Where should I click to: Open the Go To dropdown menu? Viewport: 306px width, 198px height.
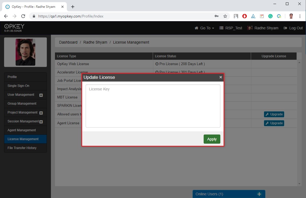click(204, 28)
